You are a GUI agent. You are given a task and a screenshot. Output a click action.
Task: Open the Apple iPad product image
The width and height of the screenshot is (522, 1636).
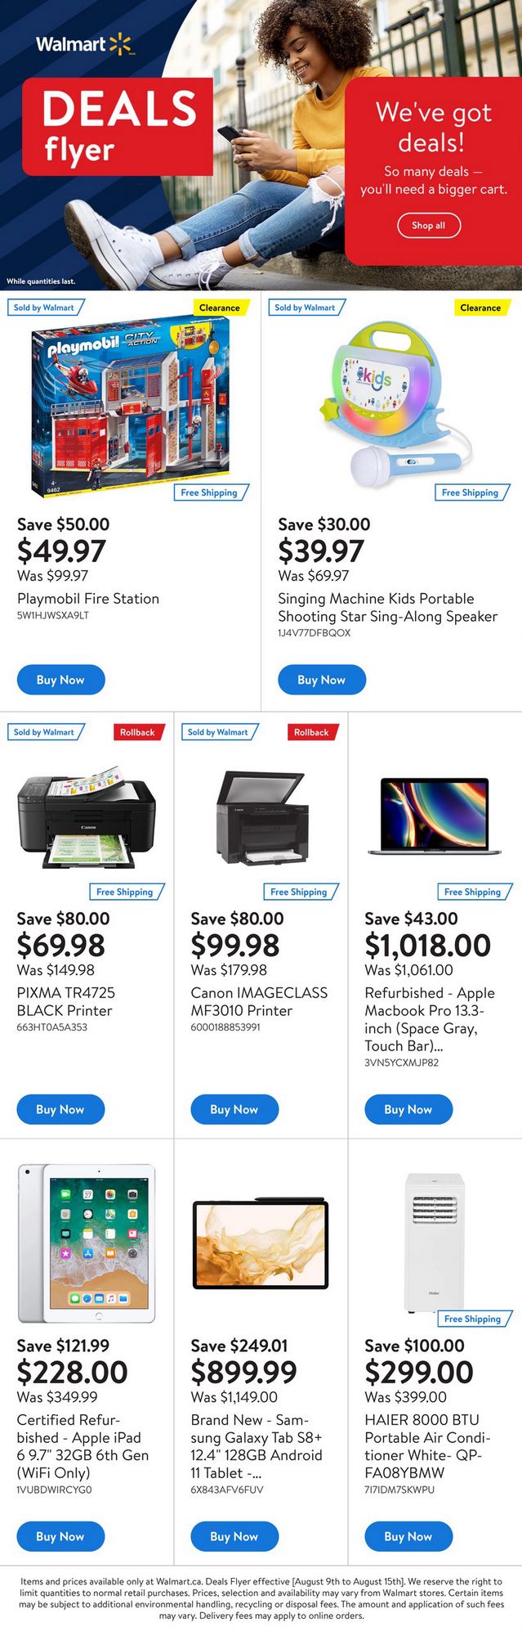[87, 1243]
